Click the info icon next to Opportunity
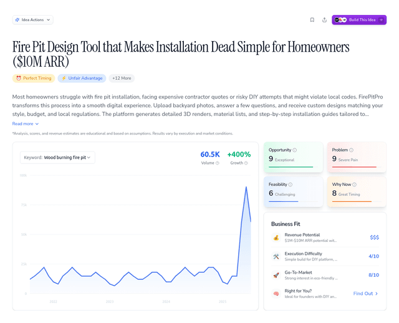The image size is (399, 323). coord(295,150)
